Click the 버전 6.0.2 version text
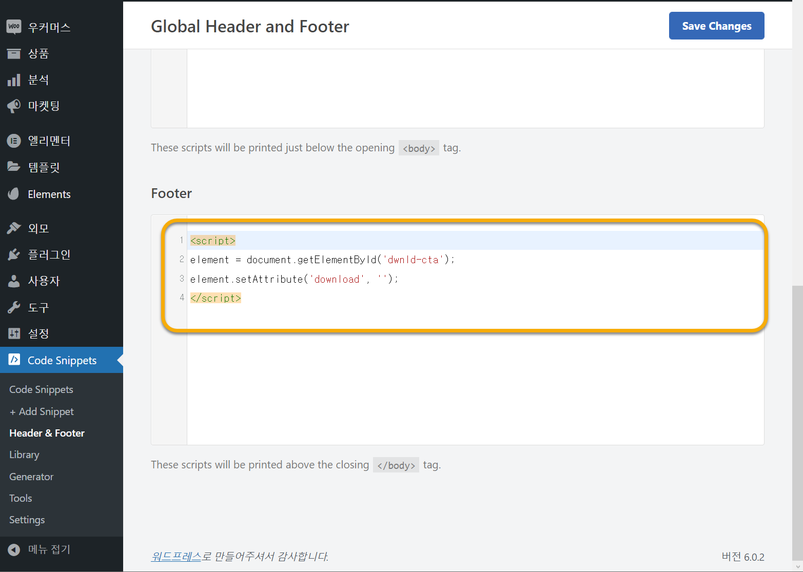The image size is (803, 572). tap(743, 557)
